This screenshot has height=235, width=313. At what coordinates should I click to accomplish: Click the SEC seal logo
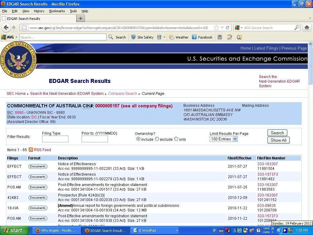point(18,60)
